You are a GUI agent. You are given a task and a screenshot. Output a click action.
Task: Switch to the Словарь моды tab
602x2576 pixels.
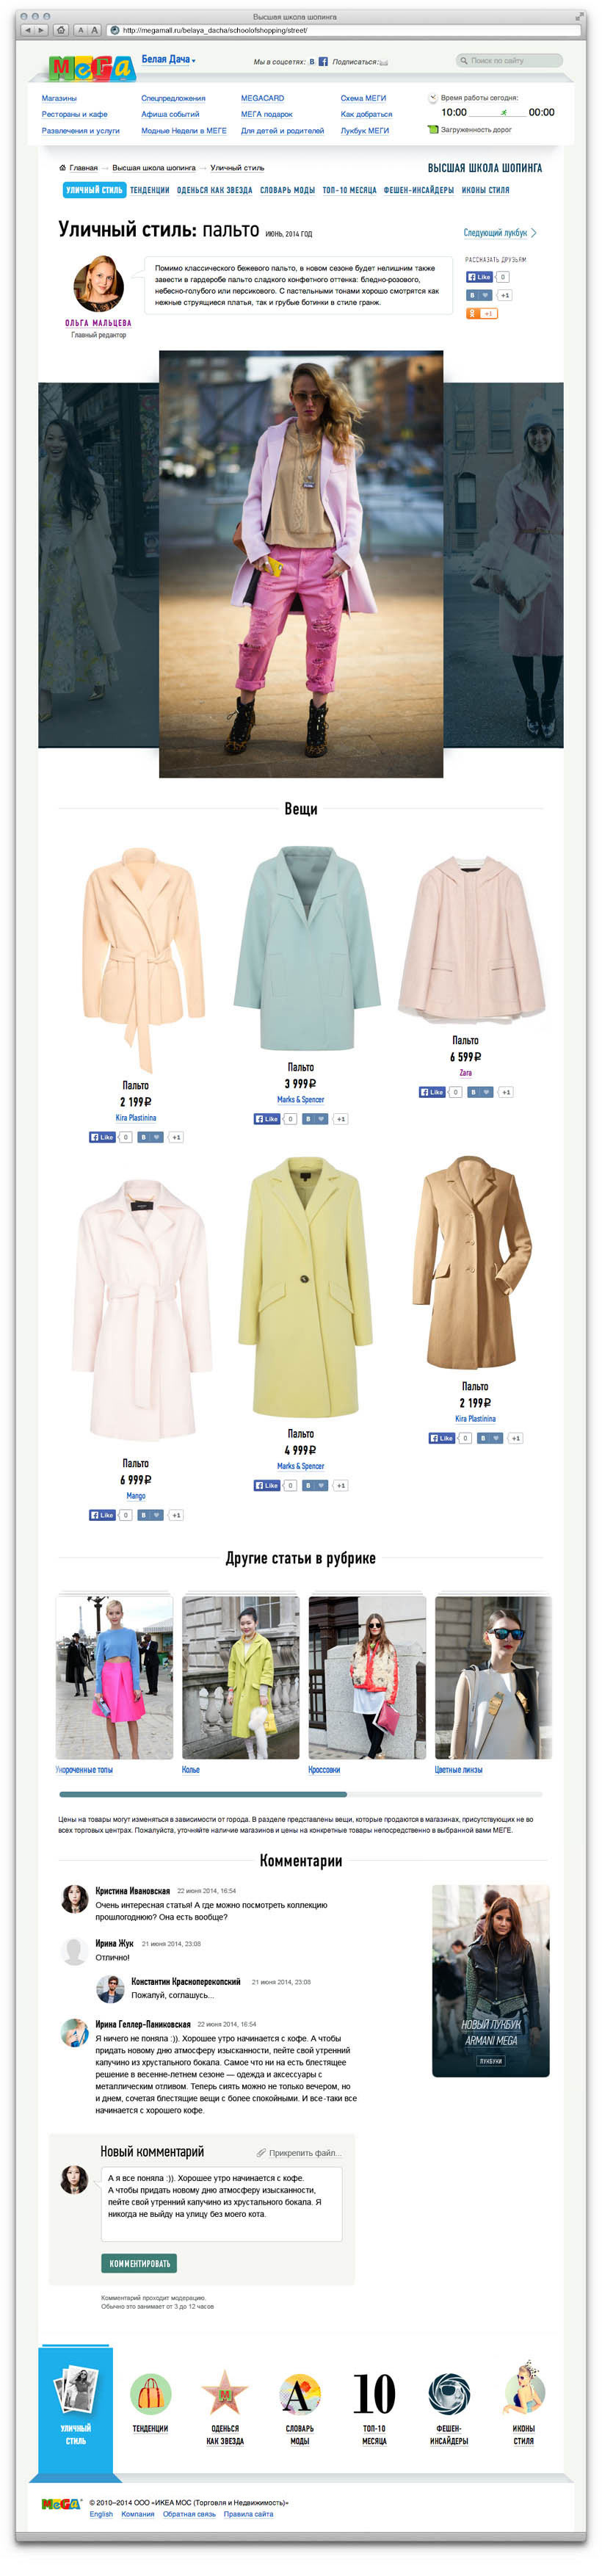click(287, 190)
